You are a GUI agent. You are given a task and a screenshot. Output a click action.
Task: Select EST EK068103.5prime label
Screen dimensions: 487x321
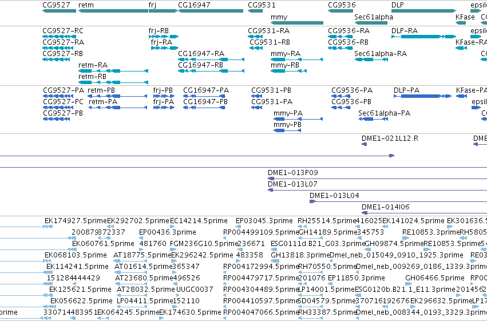pos(76,256)
